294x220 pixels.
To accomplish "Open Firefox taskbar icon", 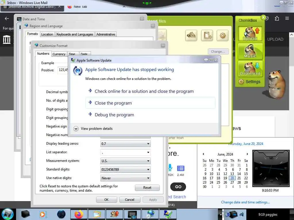I will pyautogui.click(x=79, y=214).
